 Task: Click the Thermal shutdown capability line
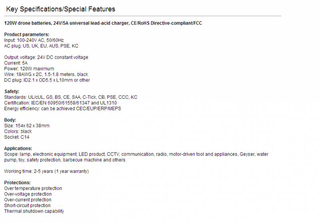tap(34, 211)
